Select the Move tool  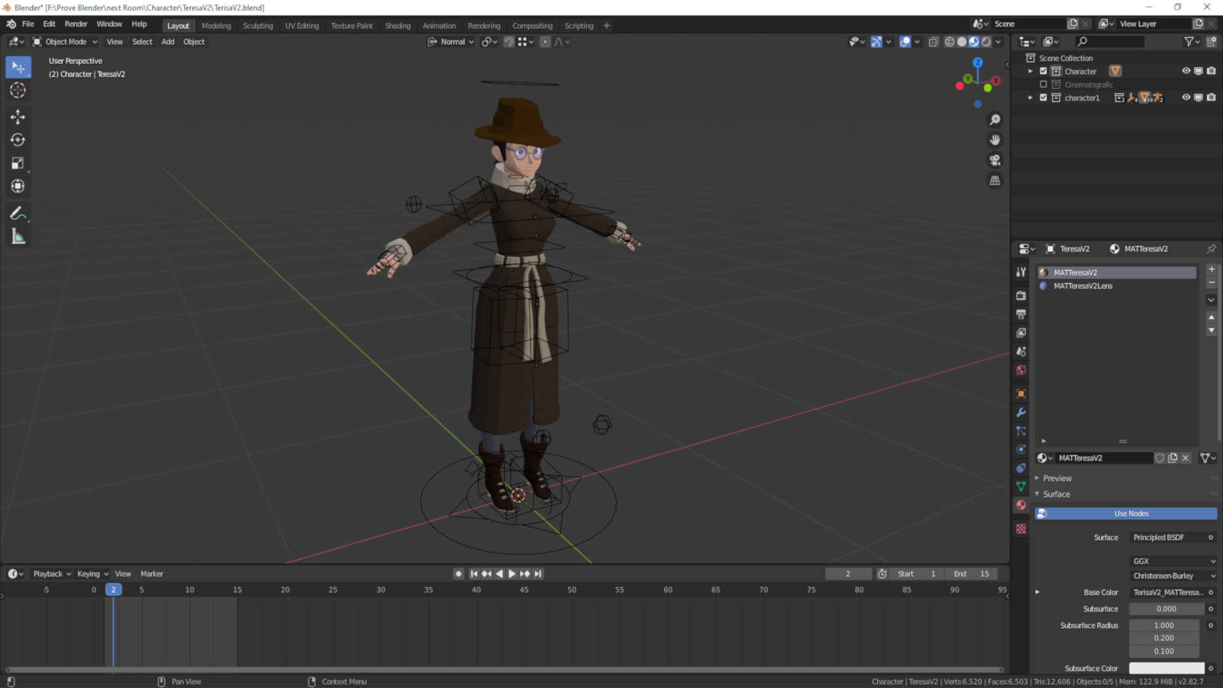(18, 117)
